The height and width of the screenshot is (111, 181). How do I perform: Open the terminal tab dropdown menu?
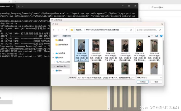coord(23,6)
